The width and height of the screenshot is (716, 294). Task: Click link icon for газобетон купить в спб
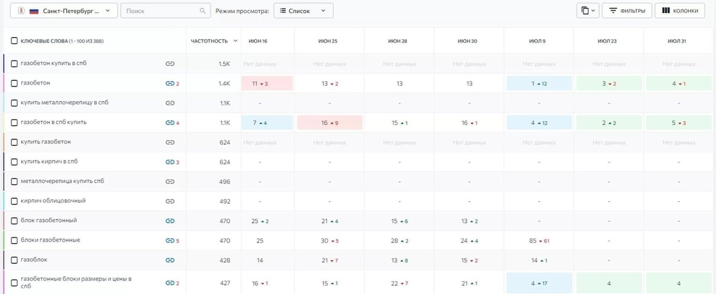(170, 64)
